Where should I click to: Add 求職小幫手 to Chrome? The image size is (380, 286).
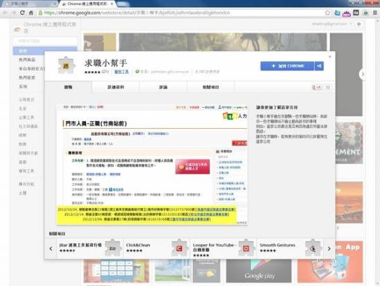coord(287,66)
